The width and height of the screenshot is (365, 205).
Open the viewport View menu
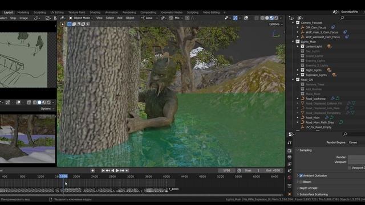click(x=99, y=18)
